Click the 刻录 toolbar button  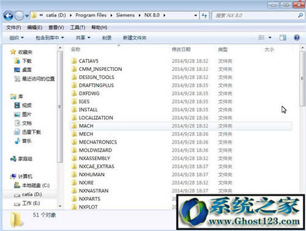coord(106,37)
